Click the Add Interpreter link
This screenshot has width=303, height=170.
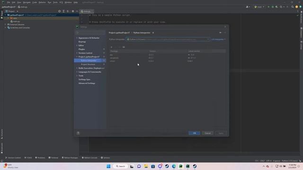(x=218, y=39)
